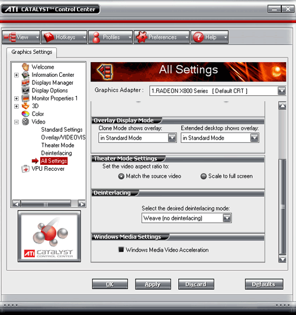Click the Apply button
The height and width of the screenshot is (315, 296).
tap(153, 284)
